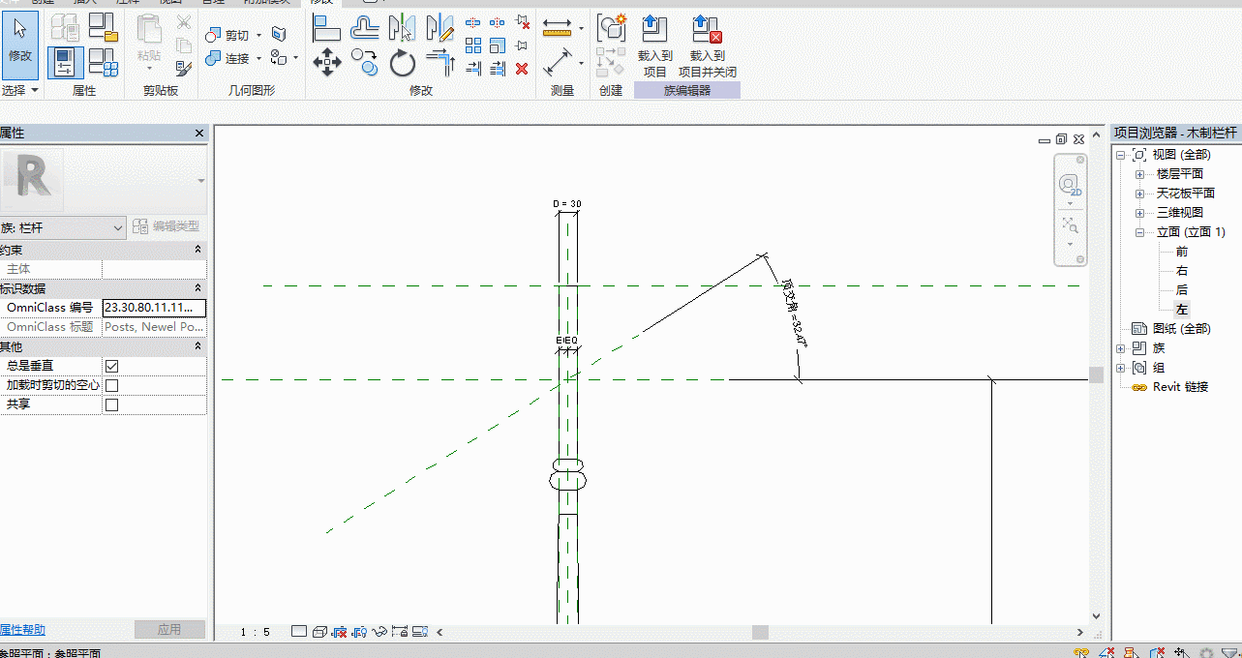1242x658 pixels.
Task: Close the 属性 properties panel
Action: [x=199, y=134]
